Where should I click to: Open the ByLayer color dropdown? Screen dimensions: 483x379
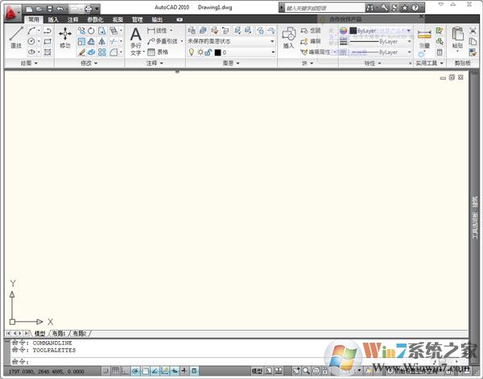click(381, 31)
